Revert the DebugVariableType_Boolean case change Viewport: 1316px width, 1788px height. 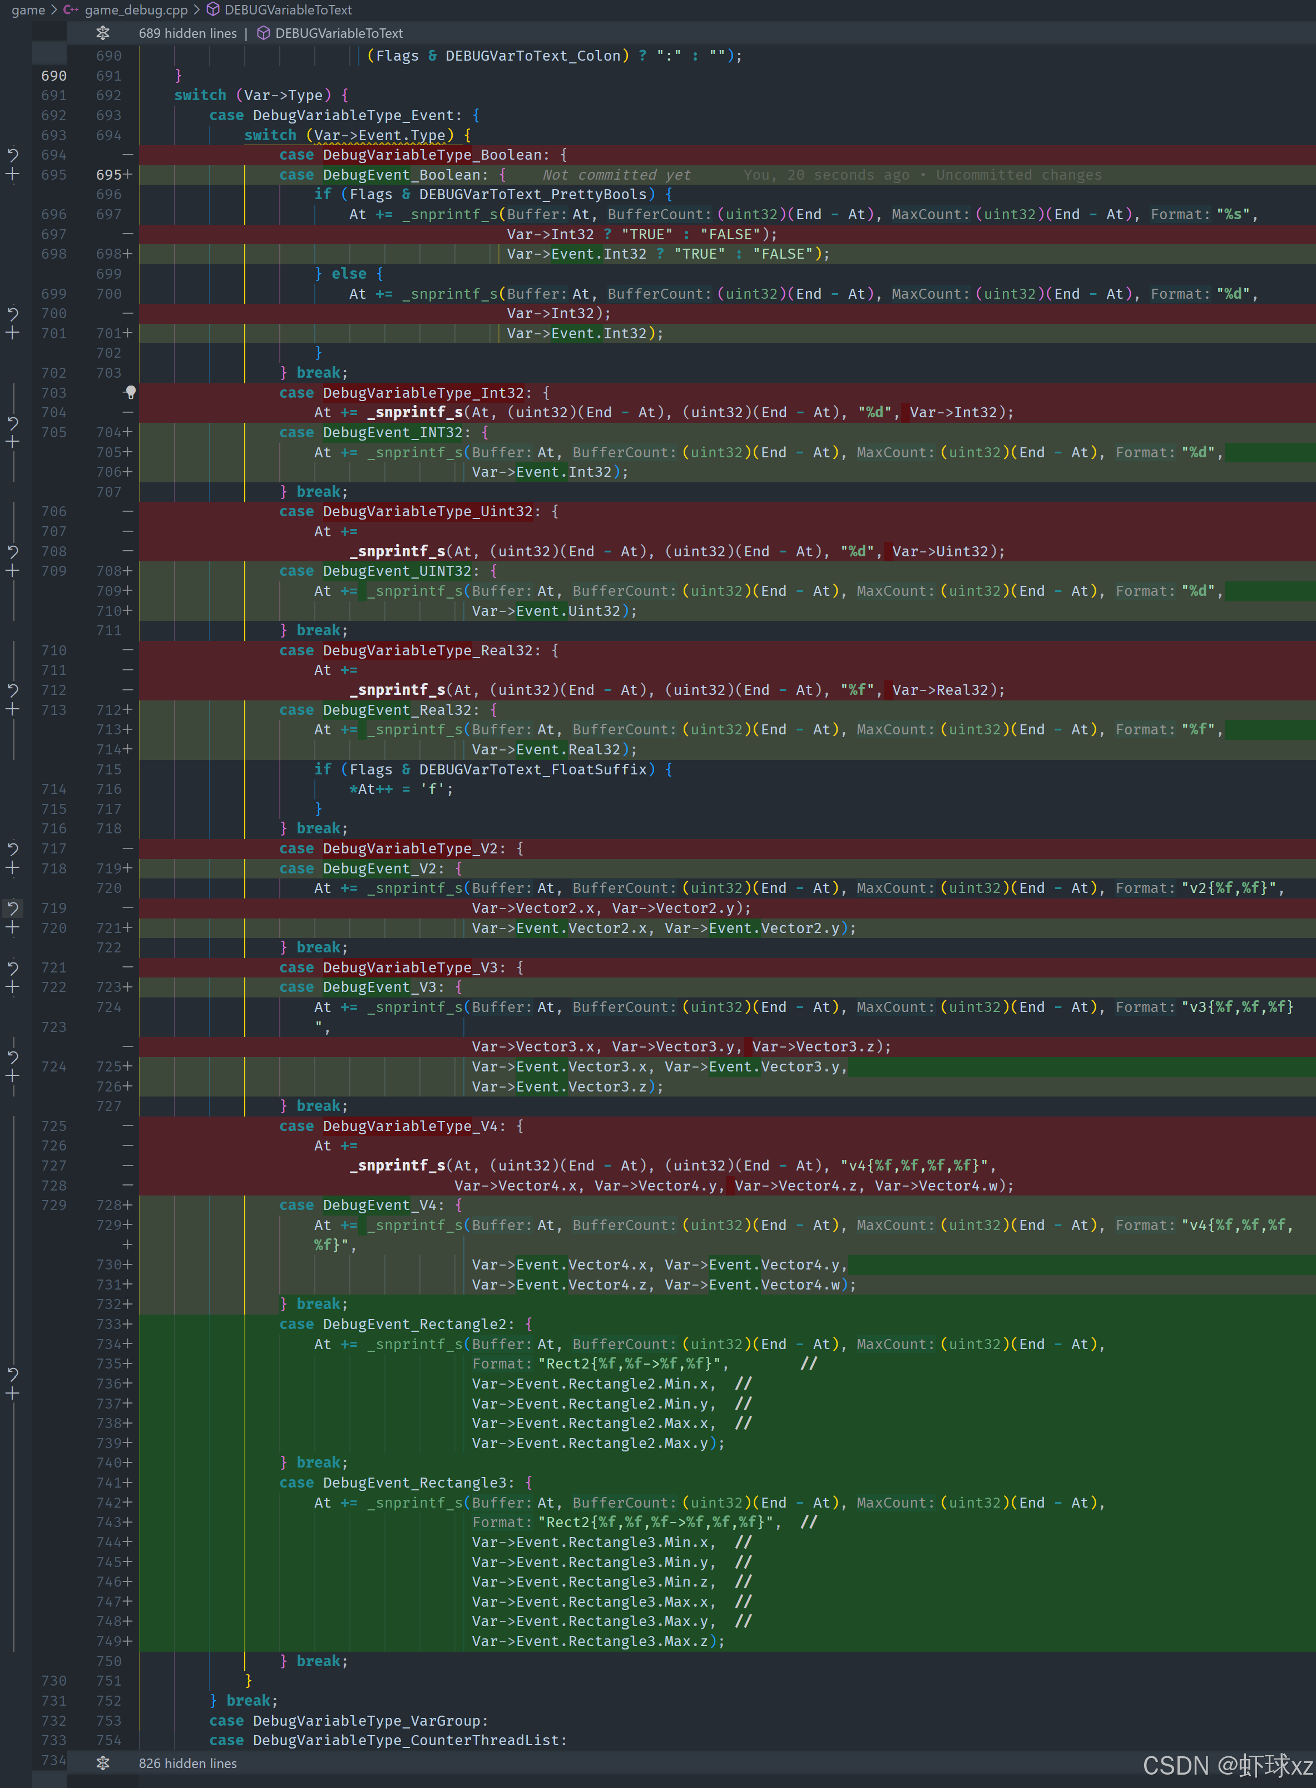point(13,155)
